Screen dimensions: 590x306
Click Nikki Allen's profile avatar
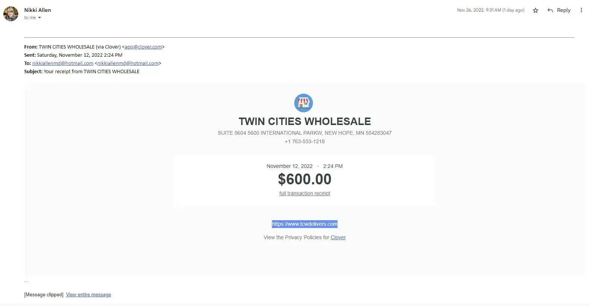(11, 14)
